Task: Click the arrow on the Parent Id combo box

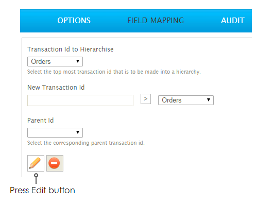Action: (78, 132)
